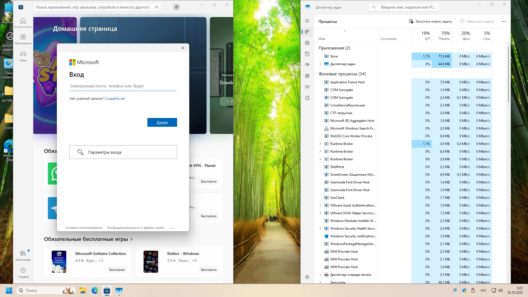
Task: Open Details list icon in Task Manager
Action: (307, 87)
